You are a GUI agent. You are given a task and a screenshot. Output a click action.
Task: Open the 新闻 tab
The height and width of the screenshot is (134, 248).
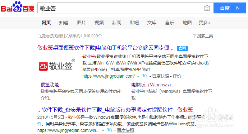pyautogui.click(x=117, y=23)
